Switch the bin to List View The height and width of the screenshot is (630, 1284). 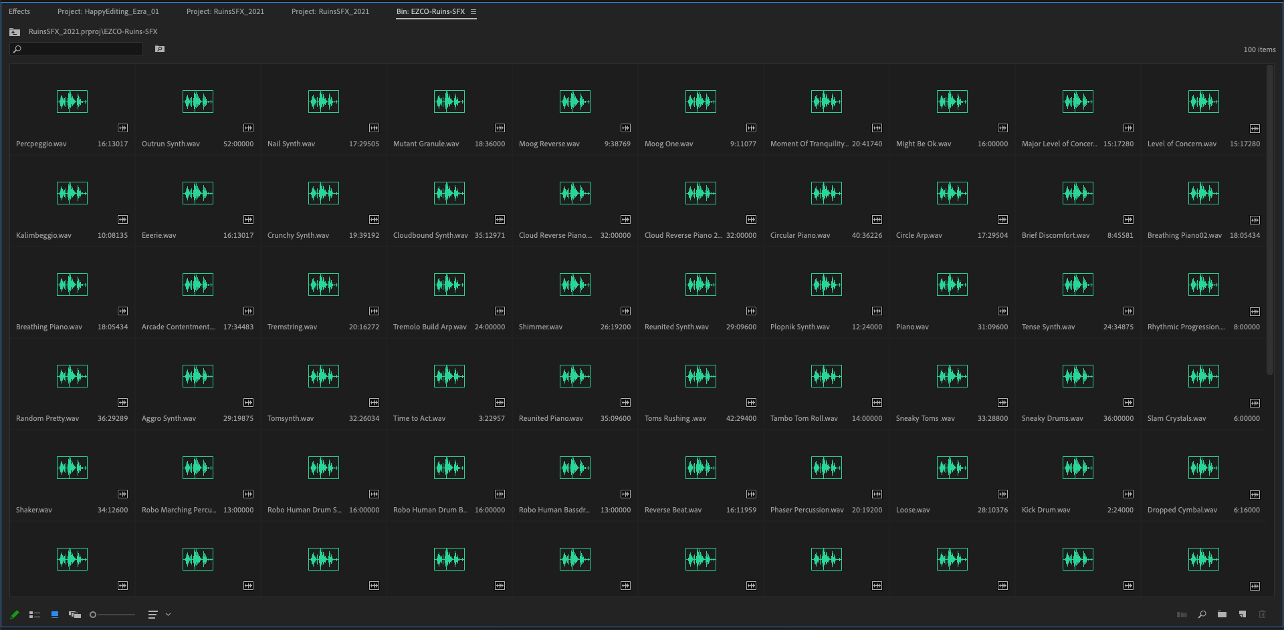tap(35, 615)
